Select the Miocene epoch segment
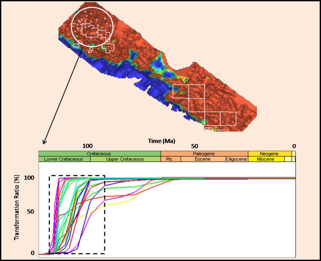Image resolution: width=321 pixels, height=261 pixels. click(x=265, y=159)
